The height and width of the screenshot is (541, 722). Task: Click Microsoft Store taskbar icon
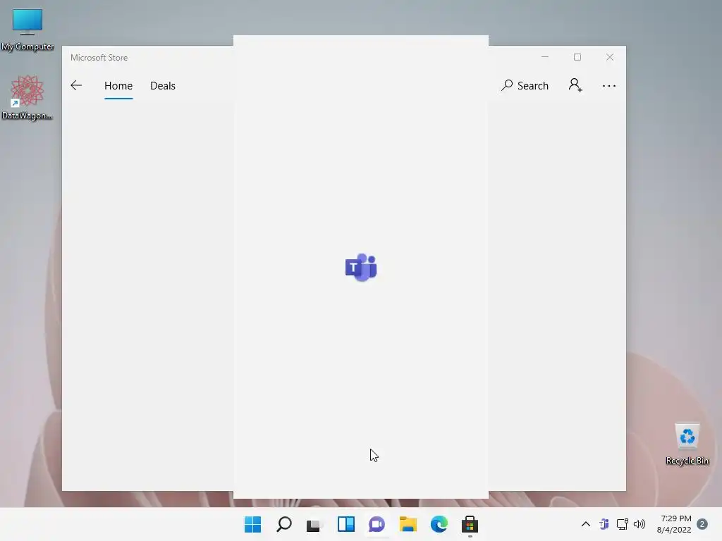(470, 524)
